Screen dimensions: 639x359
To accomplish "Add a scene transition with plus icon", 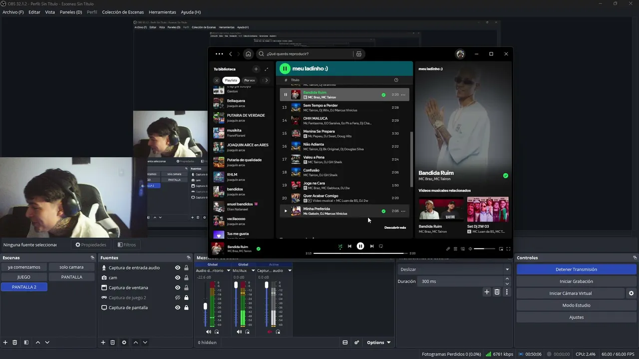I will point(487,292).
